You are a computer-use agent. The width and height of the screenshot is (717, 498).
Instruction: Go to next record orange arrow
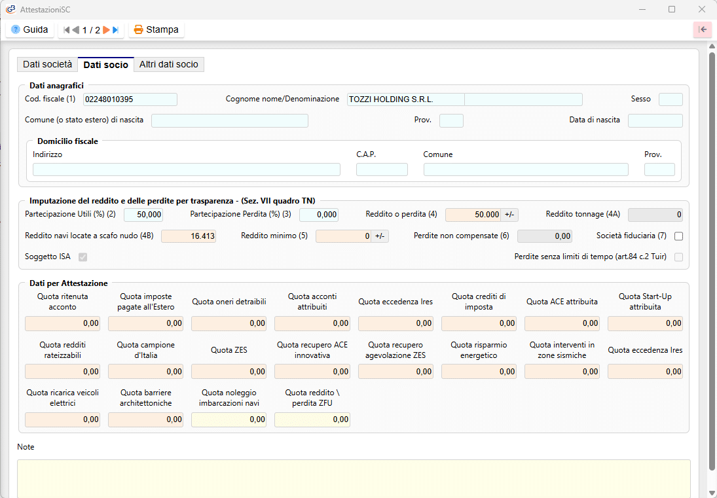point(106,30)
